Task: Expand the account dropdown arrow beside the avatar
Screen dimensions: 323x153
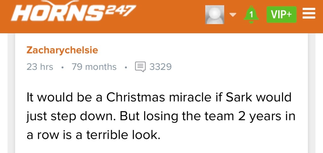Action: click(233, 15)
